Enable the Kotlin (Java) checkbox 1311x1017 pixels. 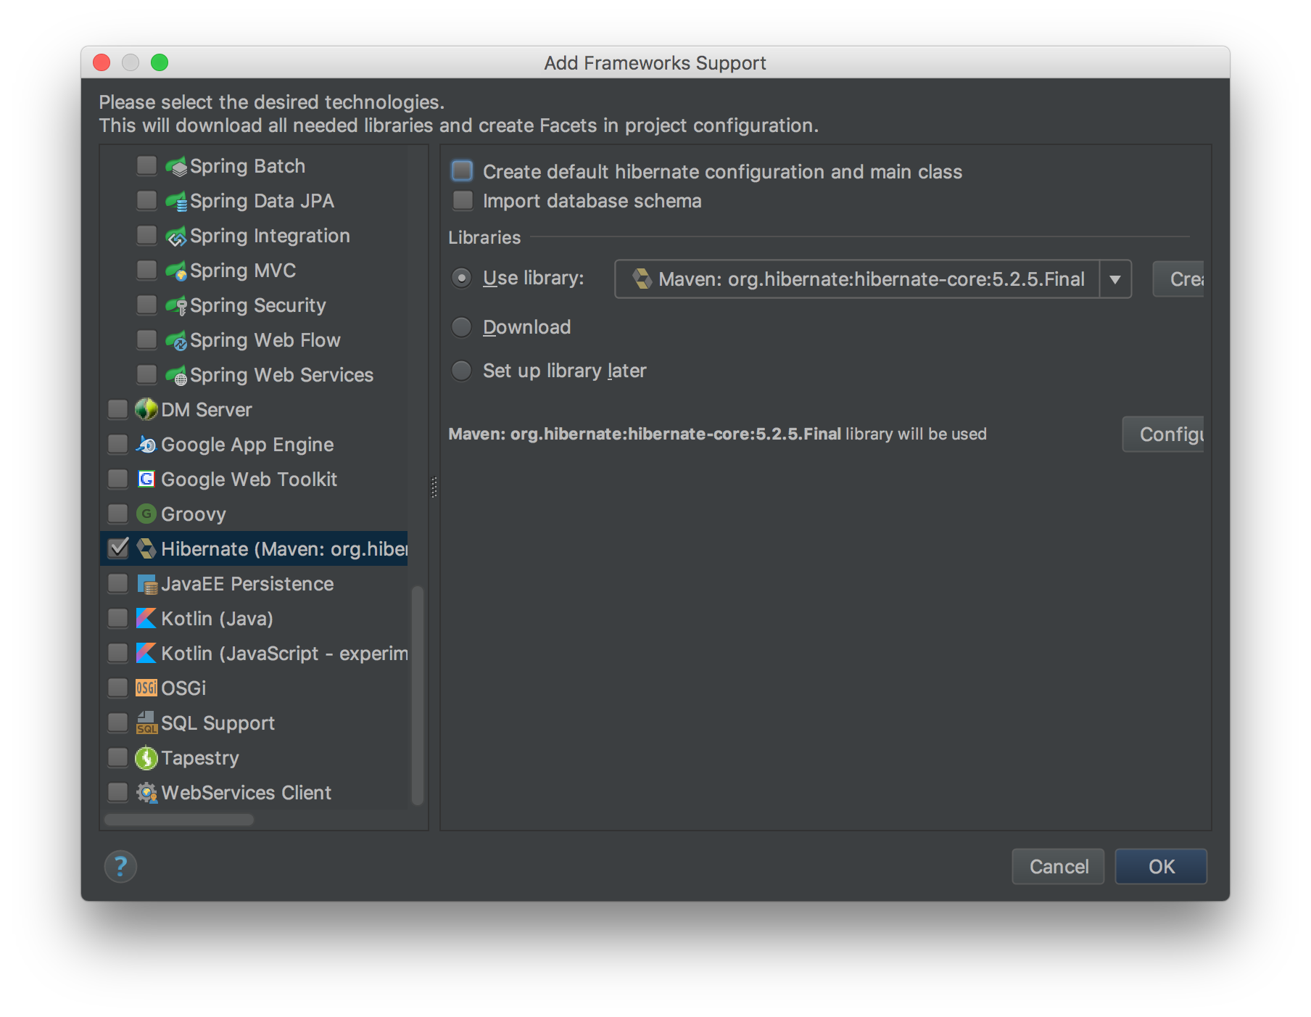(117, 618)
